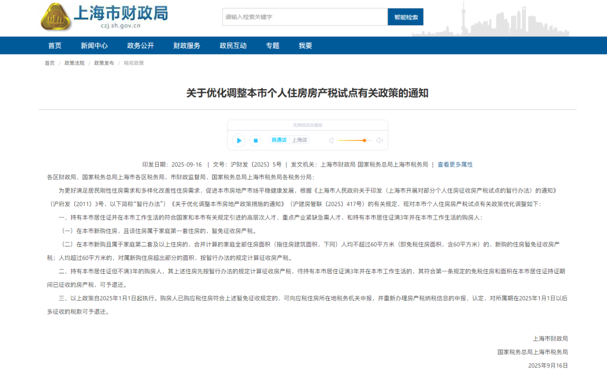The height and width of the screenshot is (381, 607).
Task: Click the 印发日期：2025-09-16 text
Action: [172, 165]
